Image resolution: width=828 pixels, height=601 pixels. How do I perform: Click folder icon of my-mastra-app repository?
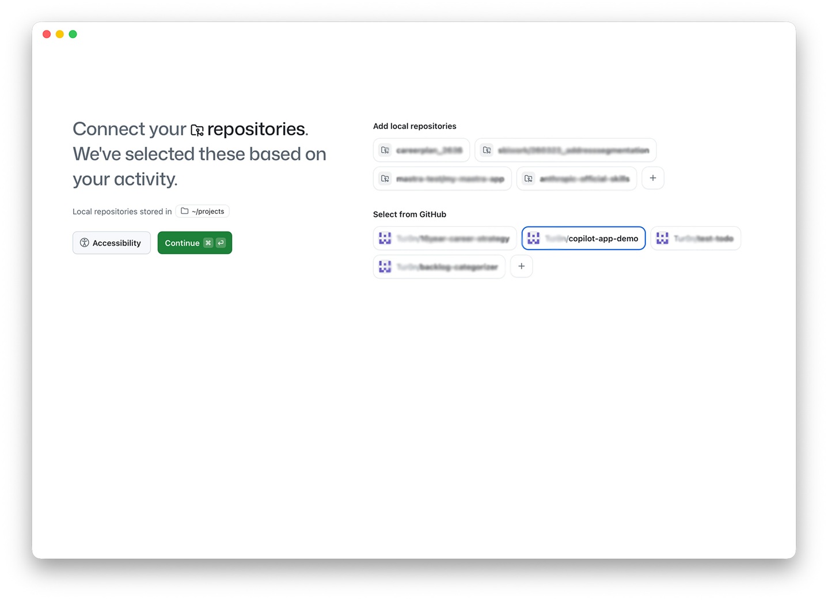385,179
